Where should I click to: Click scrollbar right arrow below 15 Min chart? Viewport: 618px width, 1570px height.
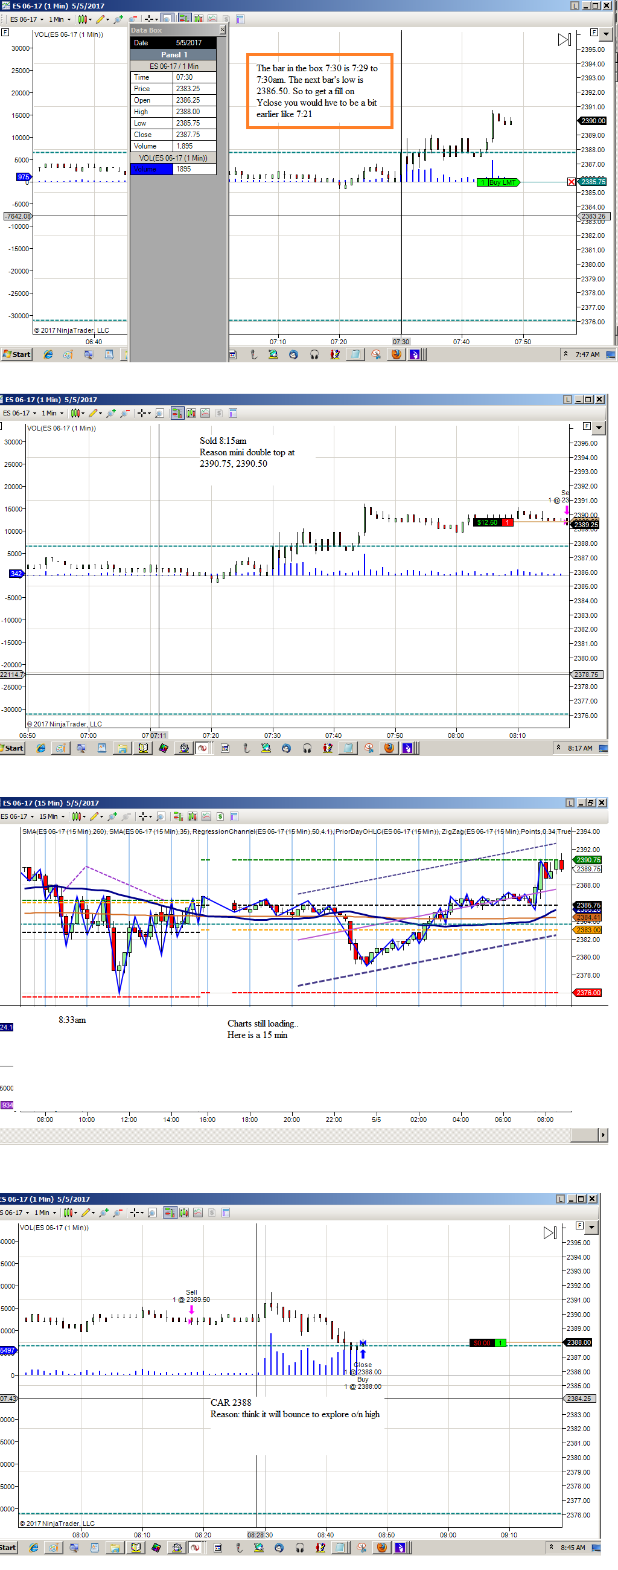click(604, 1135)
